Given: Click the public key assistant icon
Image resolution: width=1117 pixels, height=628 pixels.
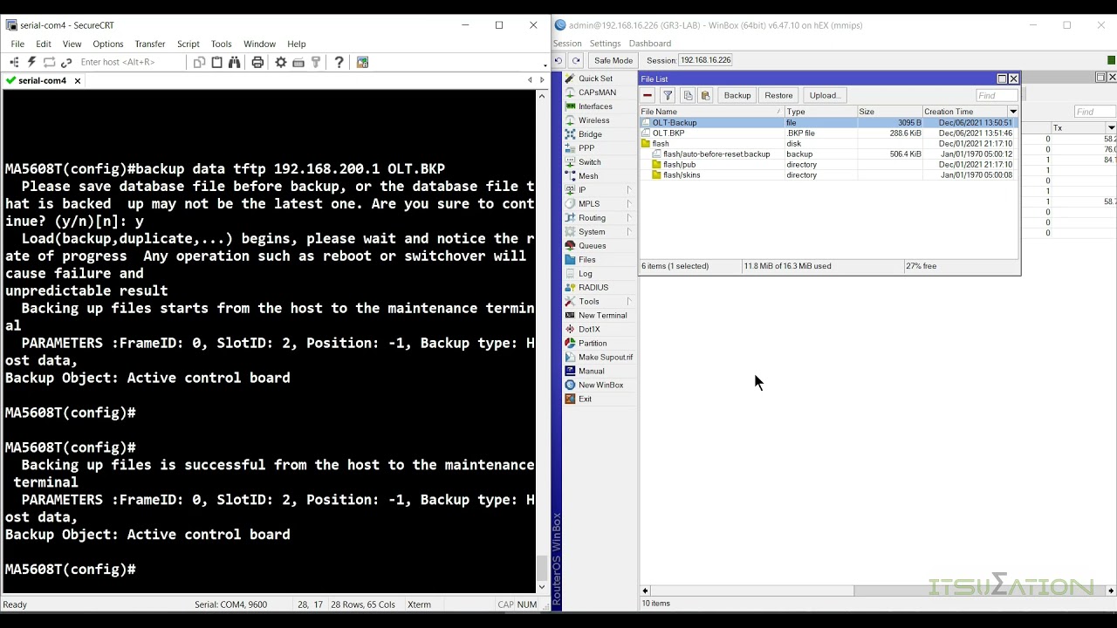Looking at the screenshot, I should (x=316, y=62).
